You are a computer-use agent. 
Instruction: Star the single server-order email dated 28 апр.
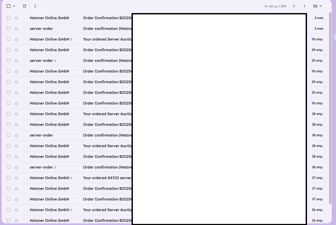point(17,135)
